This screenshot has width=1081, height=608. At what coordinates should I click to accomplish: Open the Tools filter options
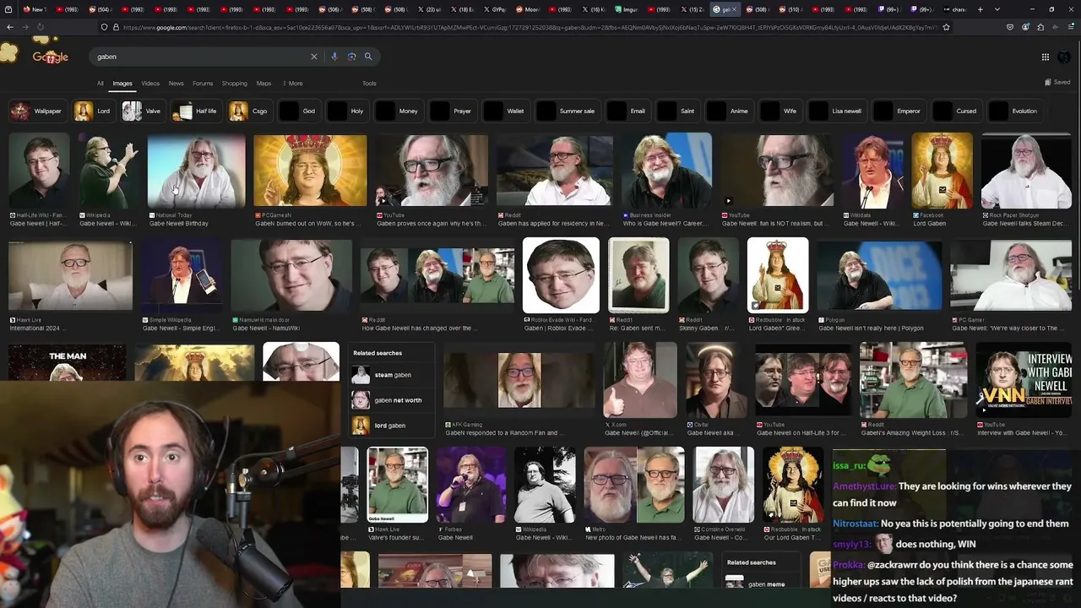[x=369, y=84]
